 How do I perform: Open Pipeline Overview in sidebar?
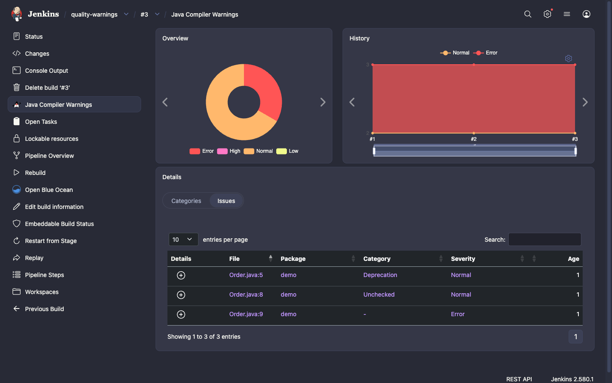(74, 156)
